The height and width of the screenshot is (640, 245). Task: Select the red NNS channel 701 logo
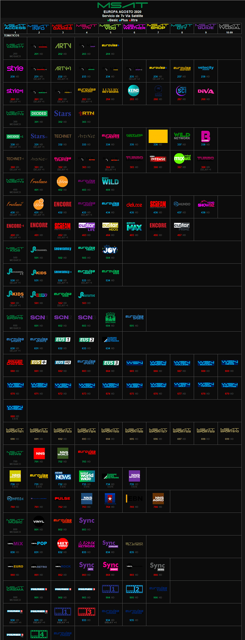coord(39,453)
